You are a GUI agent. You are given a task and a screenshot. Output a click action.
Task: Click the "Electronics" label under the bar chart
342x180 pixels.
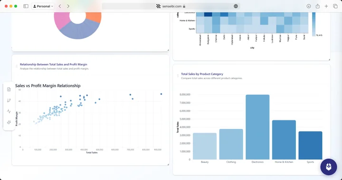pyautogui.click(x=257, y=162)
